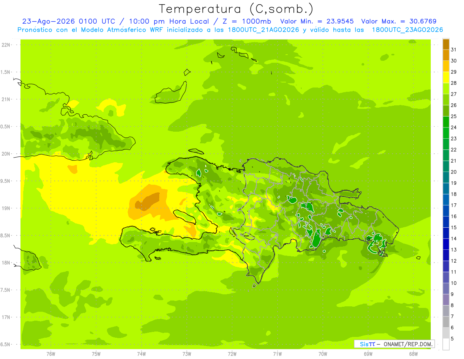Image resolution: width=464 pixels, height=359 pixels.
Task: Select the olive-green legend swatch between 25 and 26
Action: [446, 111]
